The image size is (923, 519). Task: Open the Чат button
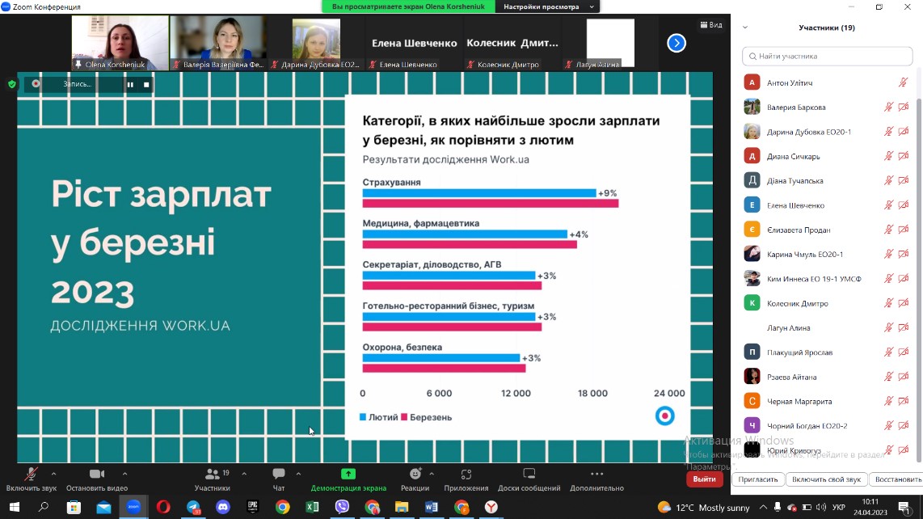[x=278, y=479]
